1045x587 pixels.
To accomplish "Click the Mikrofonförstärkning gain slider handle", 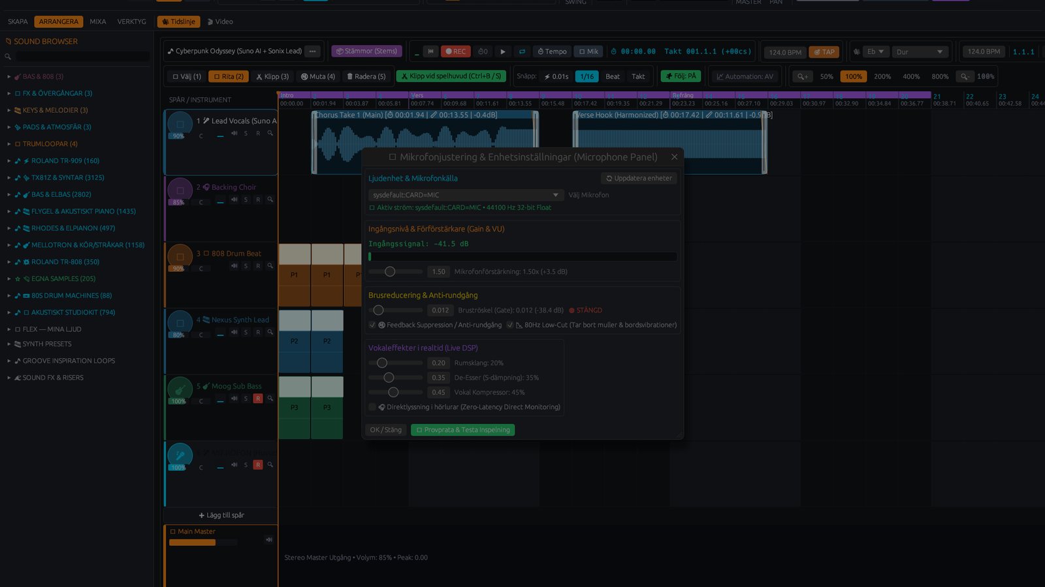I will 390,271.
